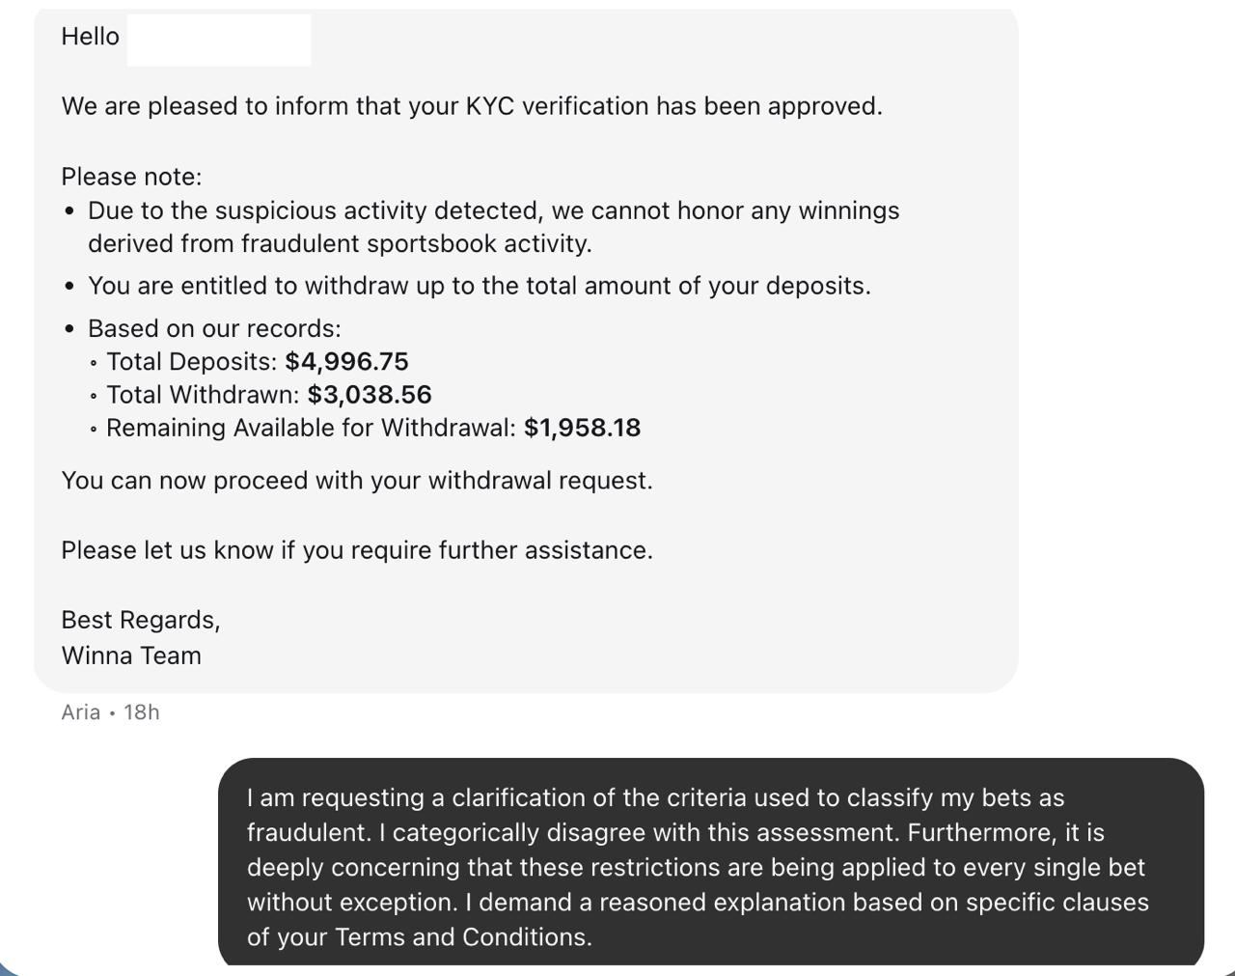The image size is (1235, 976).
Task: Click the "Please note:" line
Action: [x=131, y=177]
